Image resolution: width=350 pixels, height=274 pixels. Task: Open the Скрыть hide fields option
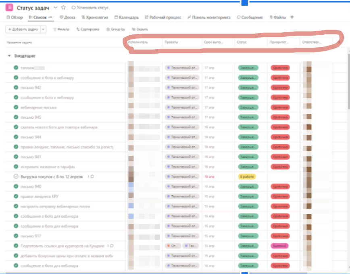click(140, 29)
